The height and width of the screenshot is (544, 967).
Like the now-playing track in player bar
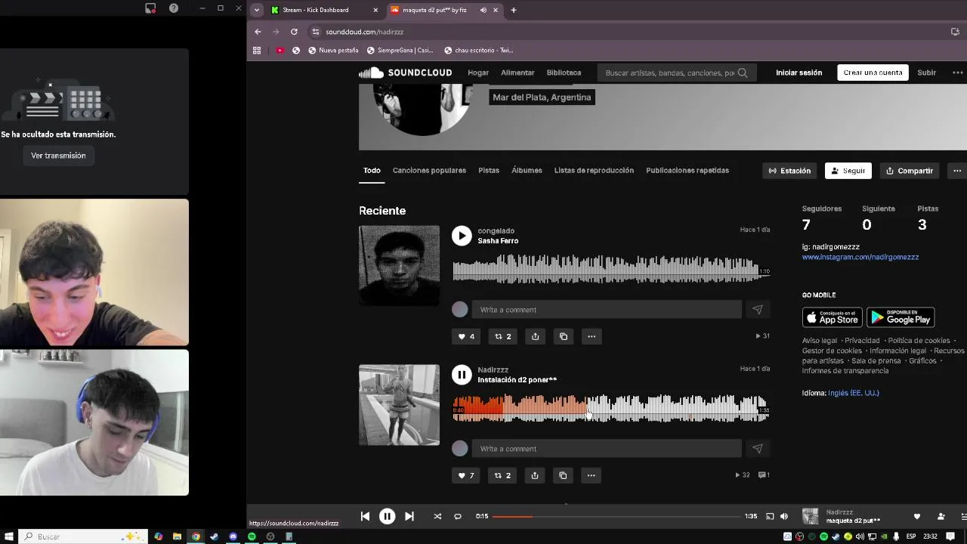[917, 517]
